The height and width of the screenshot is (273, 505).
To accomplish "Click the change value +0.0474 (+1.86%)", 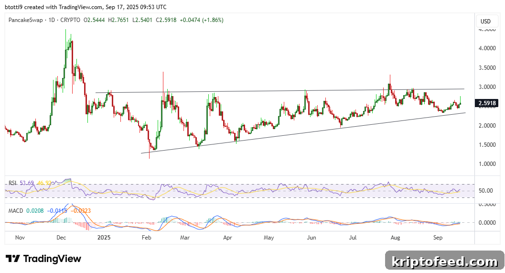I will [x=201, y=20].
